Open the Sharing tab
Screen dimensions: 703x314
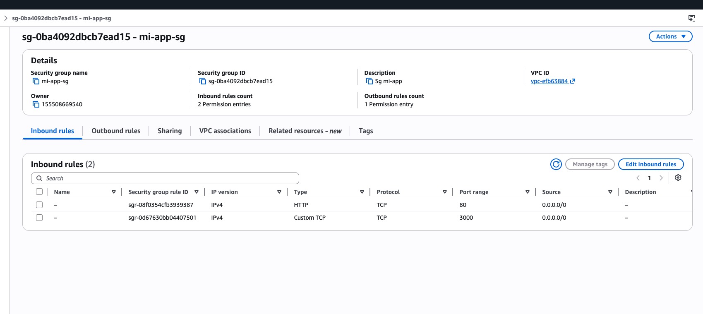tap(170, 131)
